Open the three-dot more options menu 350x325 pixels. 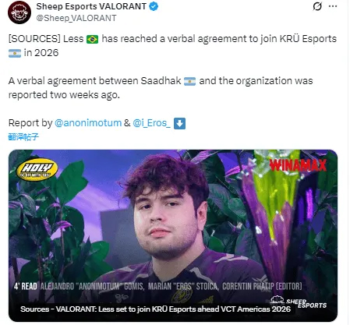[x=333, y=6]
